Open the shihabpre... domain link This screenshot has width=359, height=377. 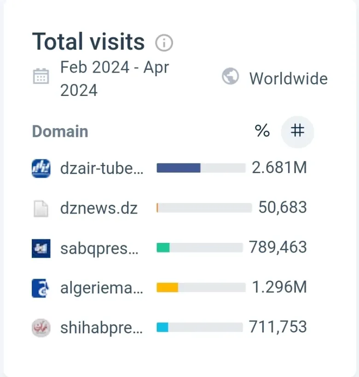pyautogui.click(x=101, y=328)
